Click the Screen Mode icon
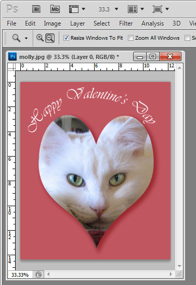The width and height of the screenshot is (196, 285). [158, 9]
